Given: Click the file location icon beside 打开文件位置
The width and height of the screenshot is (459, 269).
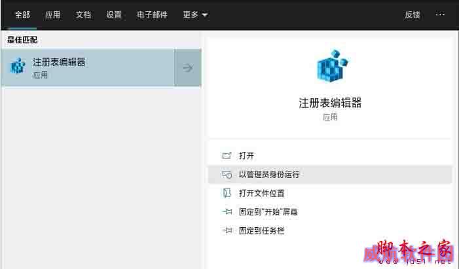Looking at the screenshot, I should 227,193.
